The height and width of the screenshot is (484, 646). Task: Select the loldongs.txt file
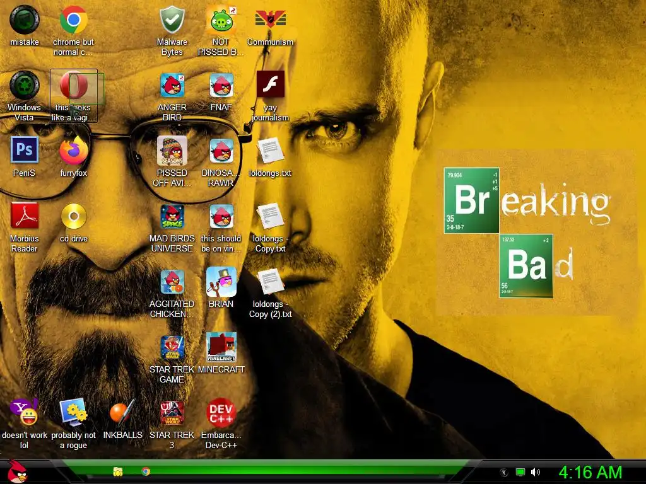coord(270,151)
